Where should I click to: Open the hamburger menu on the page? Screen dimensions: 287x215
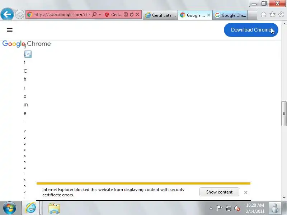(x=10, y=30)
